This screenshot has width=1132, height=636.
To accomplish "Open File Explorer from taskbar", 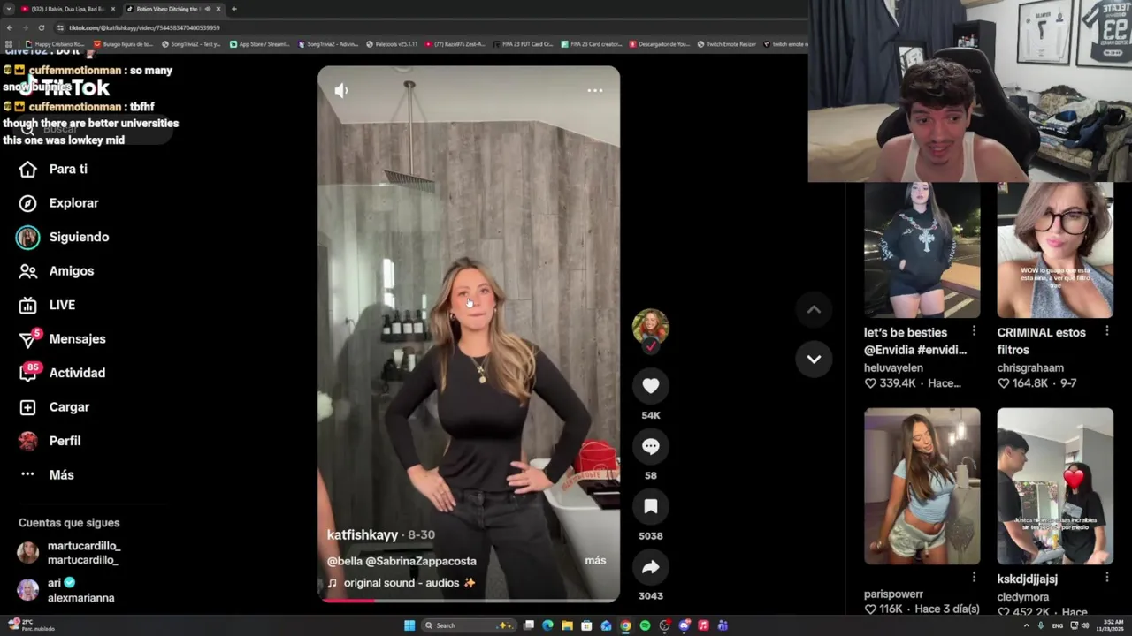I will pyautogui.click(x=567, y=625).
